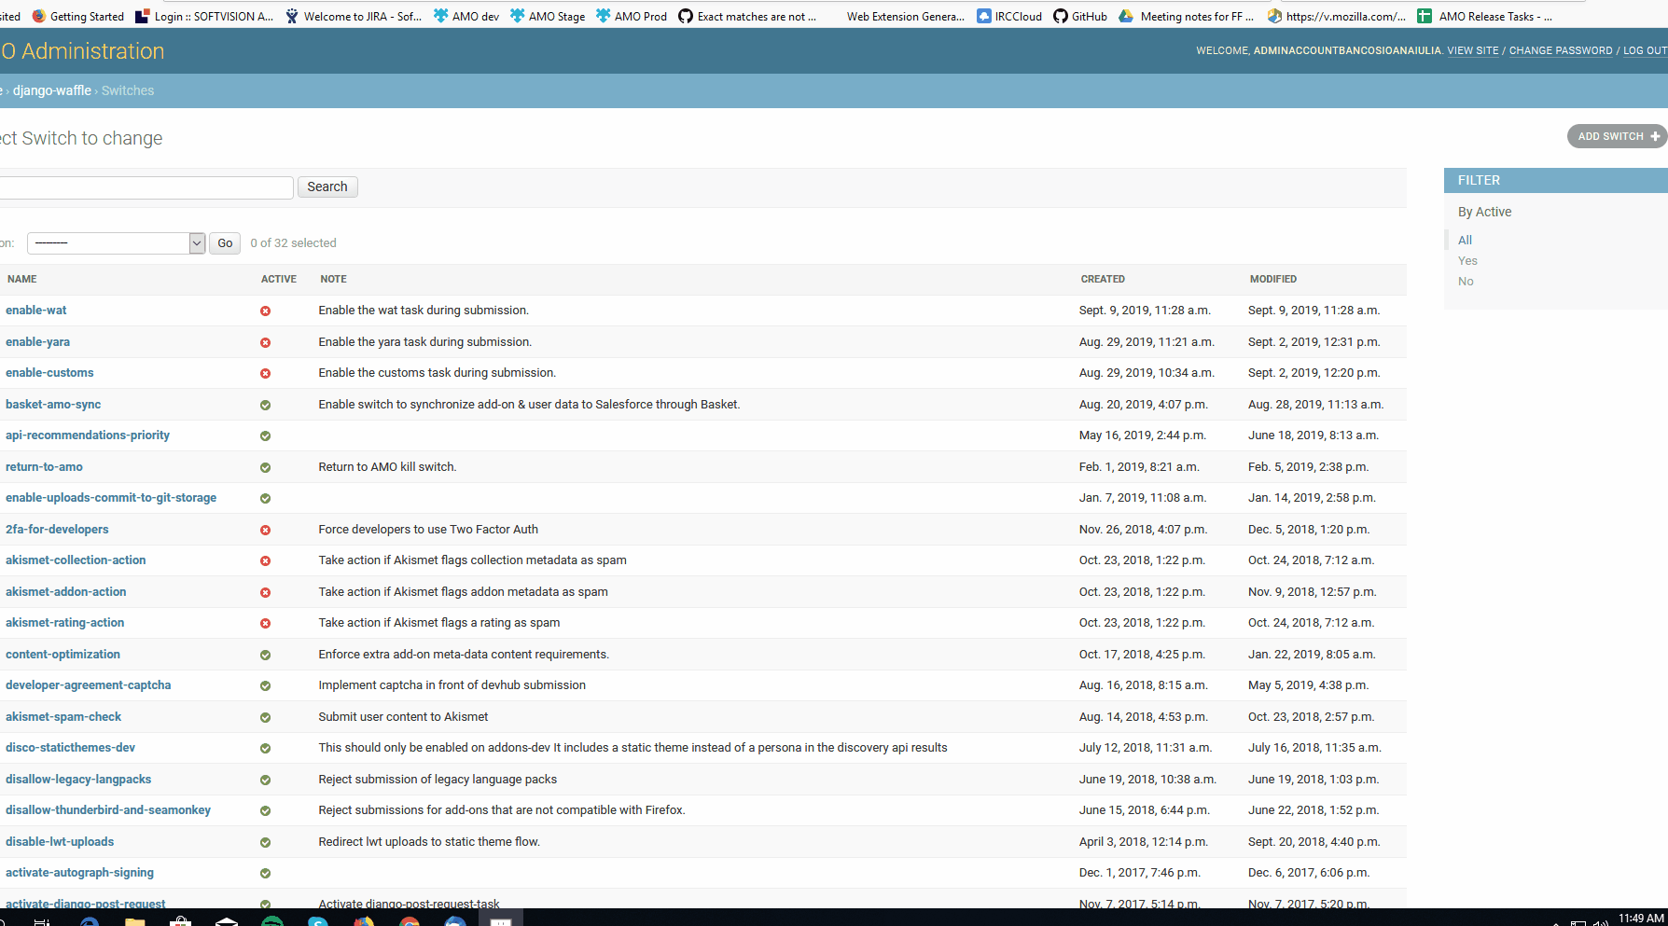Sort by the Created column header
This screenshot has height=926, width=1668.
tap(1103, 279)
